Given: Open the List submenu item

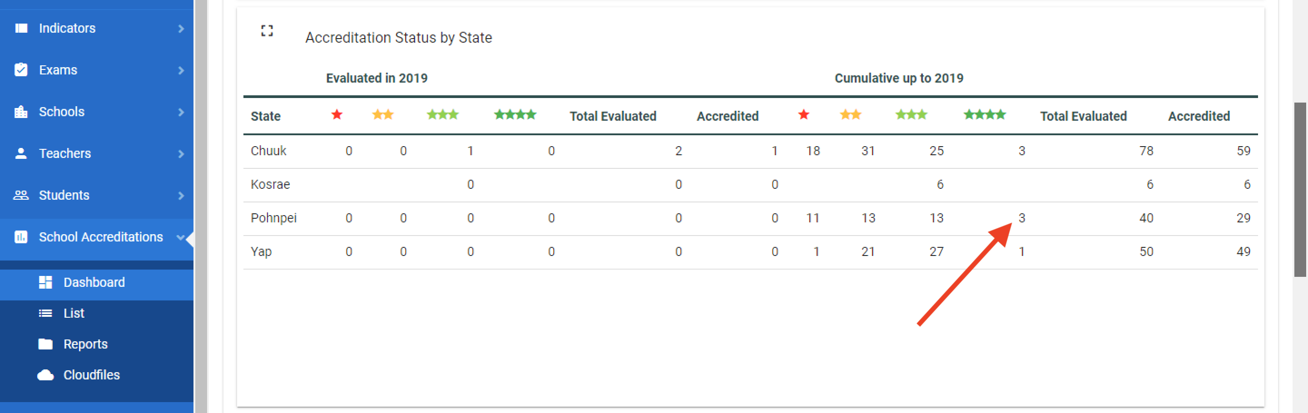Looking at the screenshot, I should coord(74,313).
